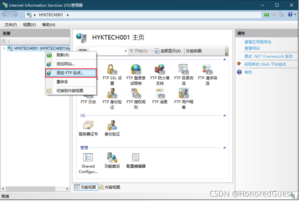
Task: Click the back navigation arrow
Action: tap(5, 15)
